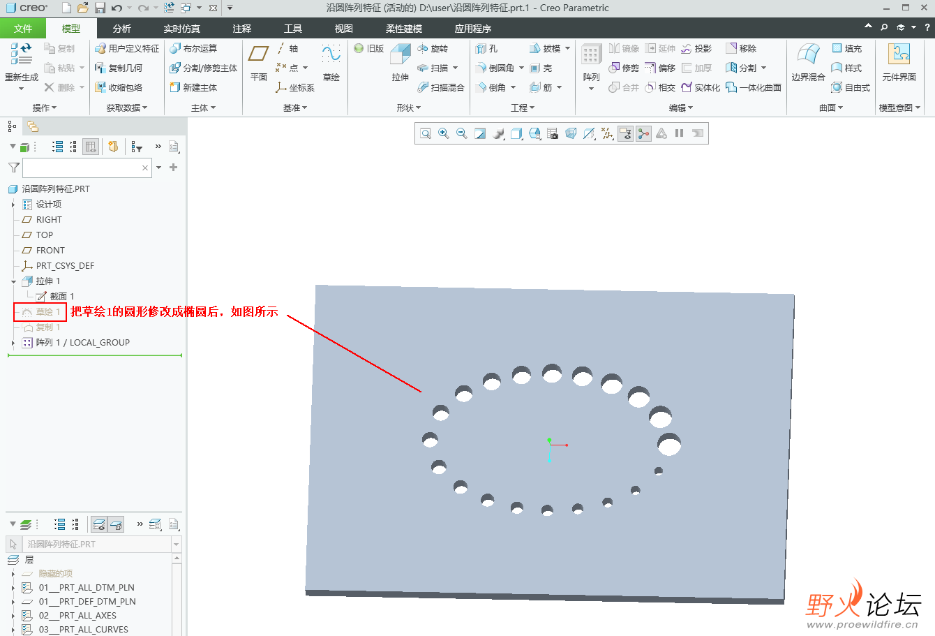Click the 投影 (Project) tool
Viewport: 935px width, 636px height.
[x=696, y=48]
